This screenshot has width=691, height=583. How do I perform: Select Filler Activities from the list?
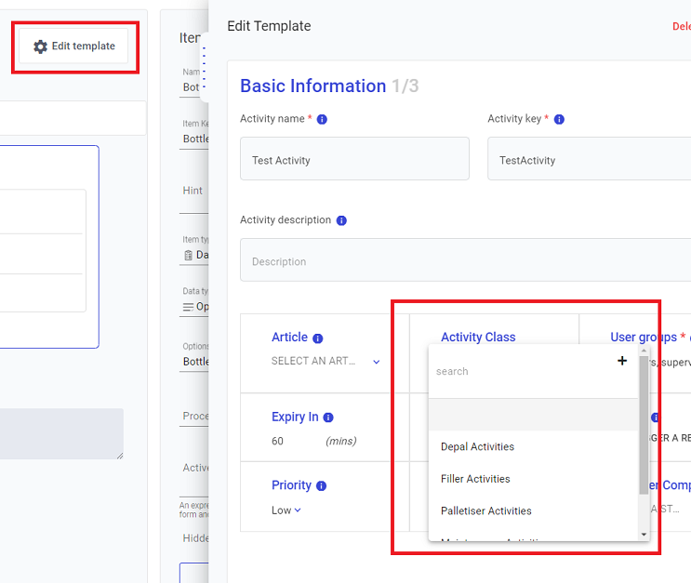coord(475,479)
